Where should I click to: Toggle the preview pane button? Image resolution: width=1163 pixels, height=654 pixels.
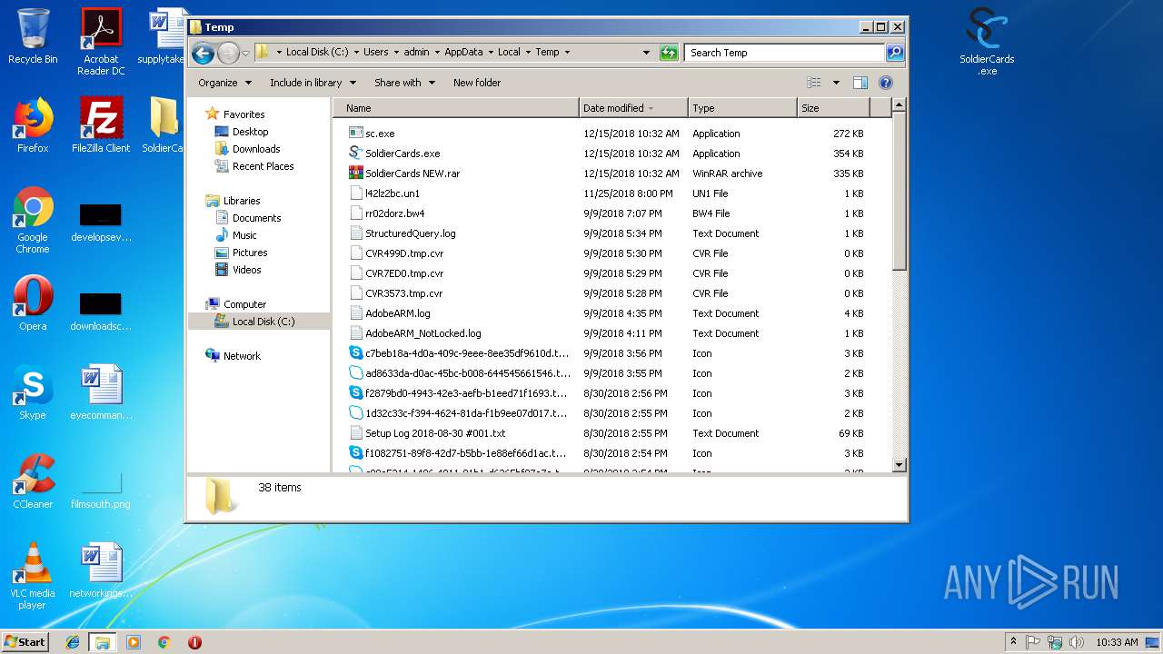(860, 83)
